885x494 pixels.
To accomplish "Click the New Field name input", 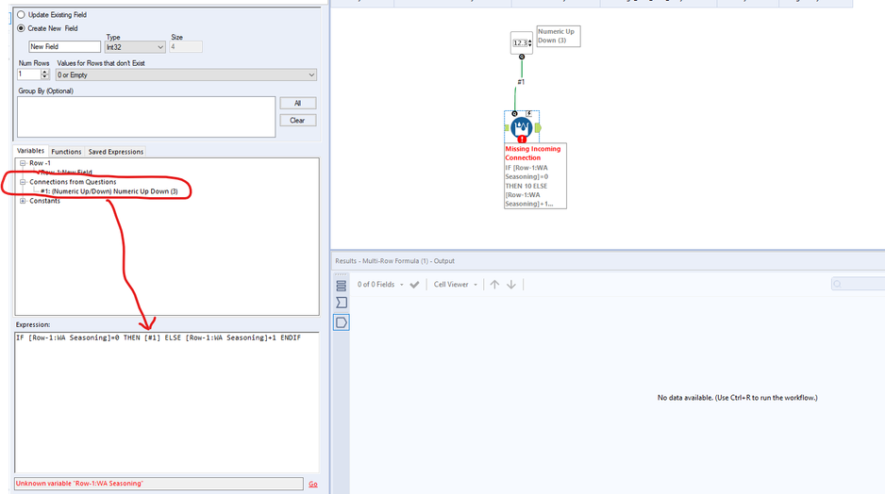I will 64,47.
